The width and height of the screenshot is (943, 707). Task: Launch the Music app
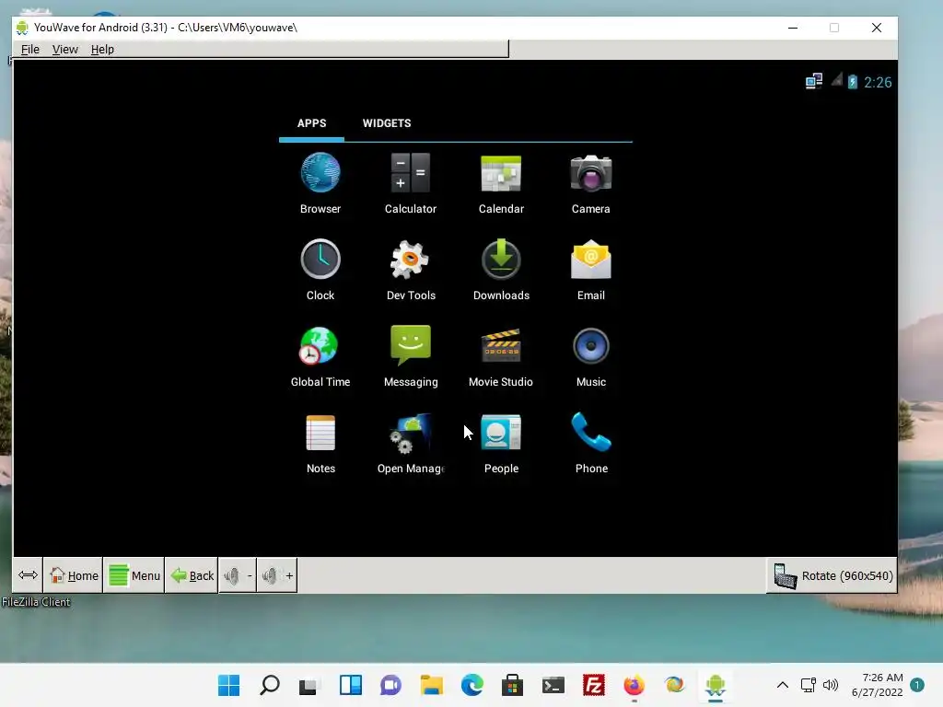click(590, 356)
